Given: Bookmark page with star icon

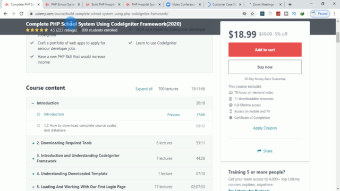Looking at the screenshot, I should click(252, 14).
